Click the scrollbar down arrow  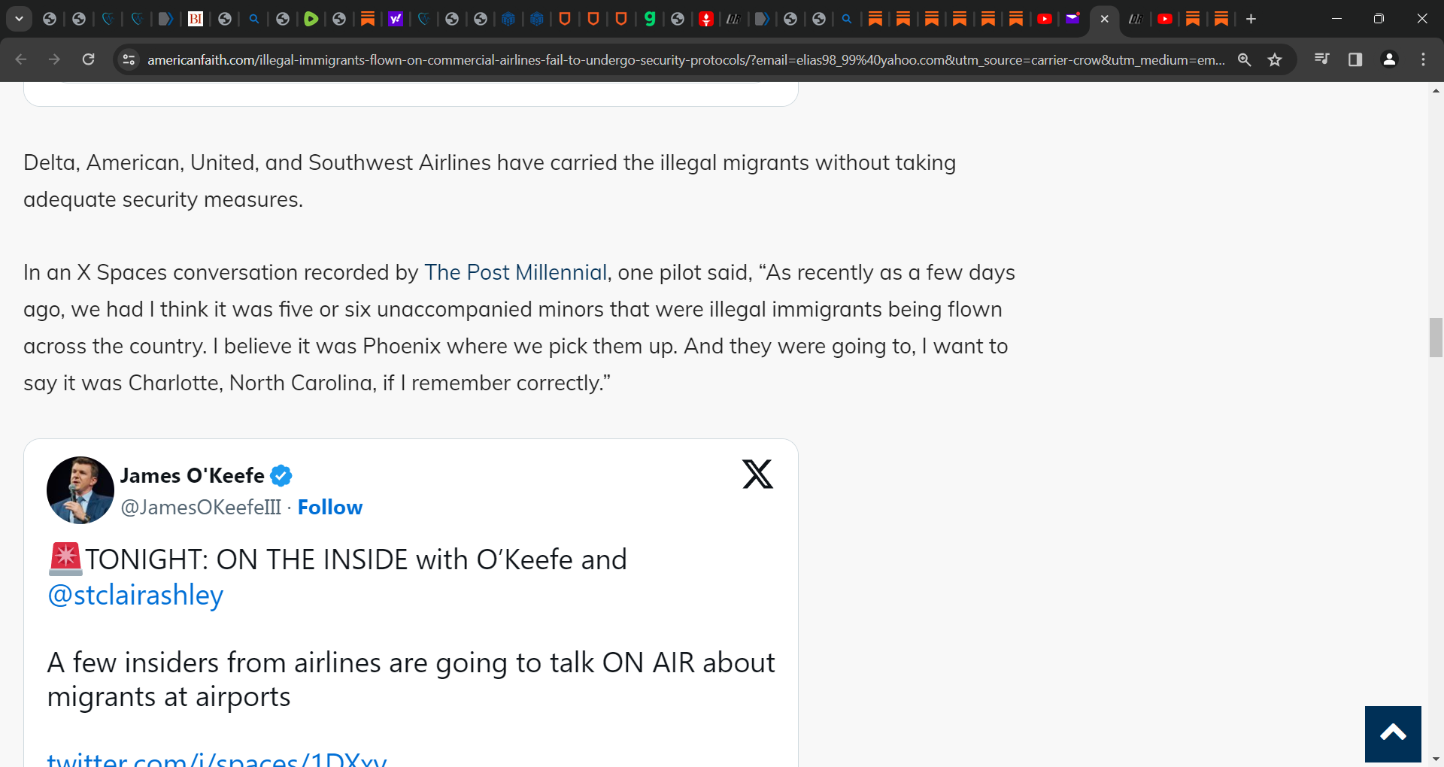tap(1436, 759)
